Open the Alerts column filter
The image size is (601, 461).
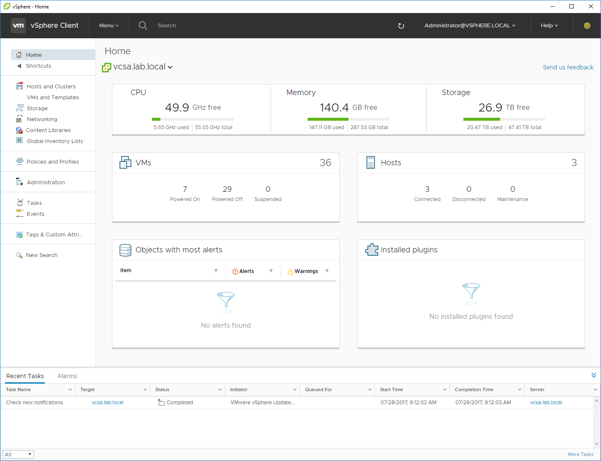(271, 271)
